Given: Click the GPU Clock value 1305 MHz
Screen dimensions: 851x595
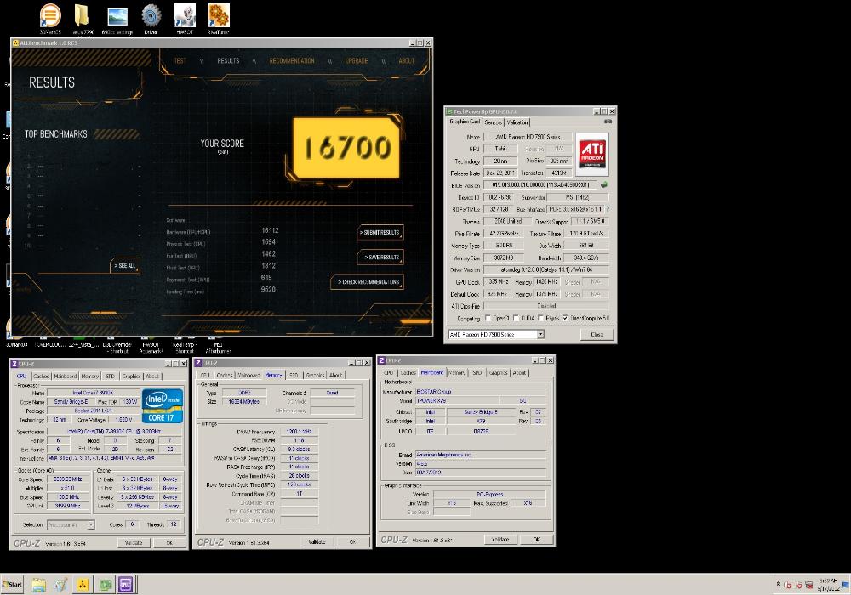Looking at the screenshot, I should (497, 282).
